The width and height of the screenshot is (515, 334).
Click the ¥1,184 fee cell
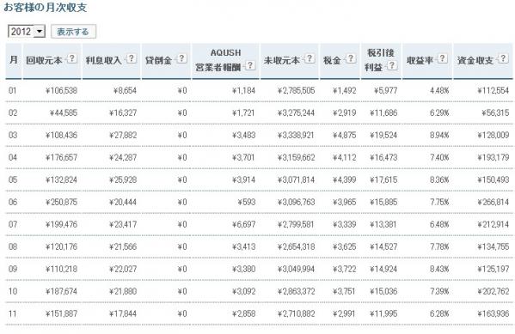243,90
